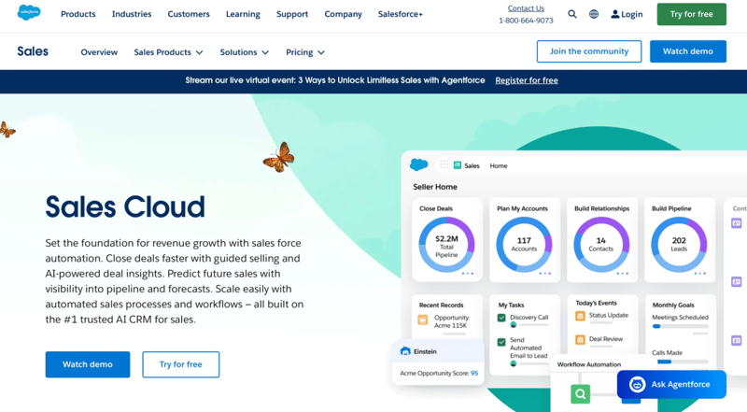Click the Sales app icon in mockup
Screen dimensions: 747x412
click(458, 165)
